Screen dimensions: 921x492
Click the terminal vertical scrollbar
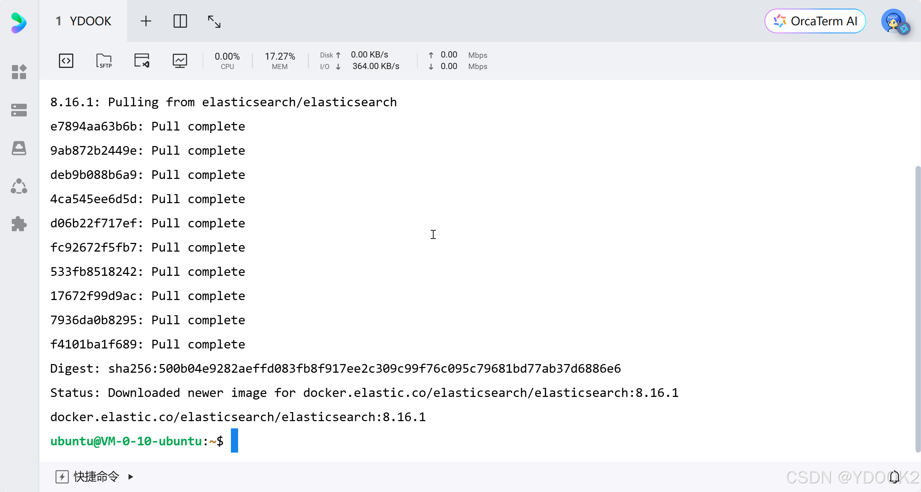click(918, 309)
